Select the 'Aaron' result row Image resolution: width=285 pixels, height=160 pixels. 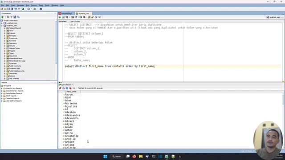(x=69, y=95)
